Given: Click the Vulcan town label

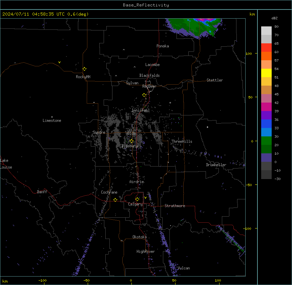Looking at the screenshot, I should pyautogui.click(x=184, y=268).
